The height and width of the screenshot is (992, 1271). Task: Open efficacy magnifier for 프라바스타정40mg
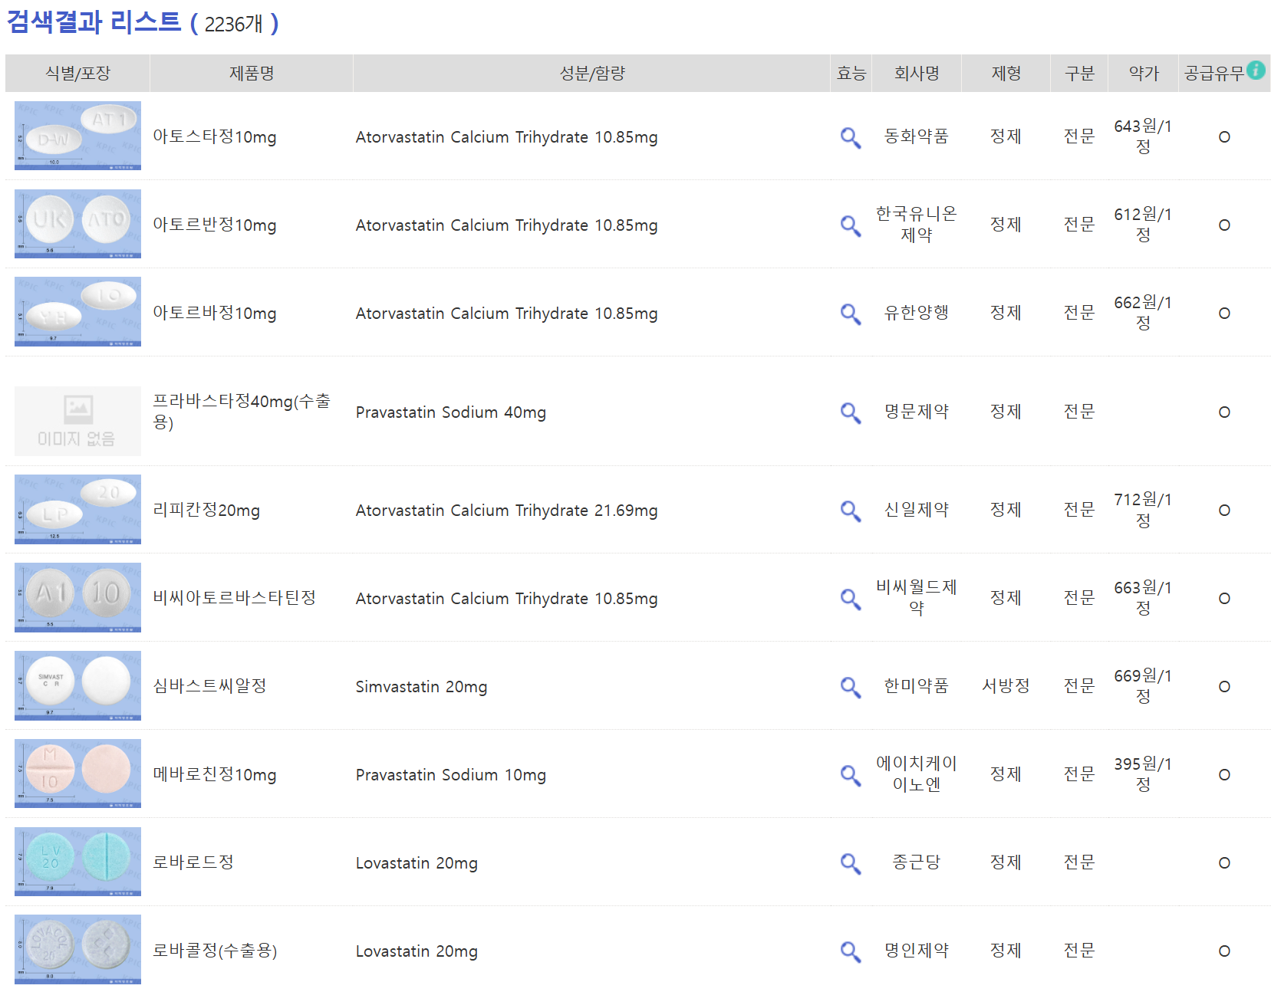coord(850,412)
